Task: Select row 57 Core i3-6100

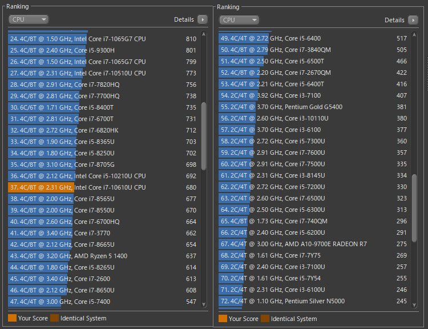Action: pyautogui.click(x=314, y=130)
